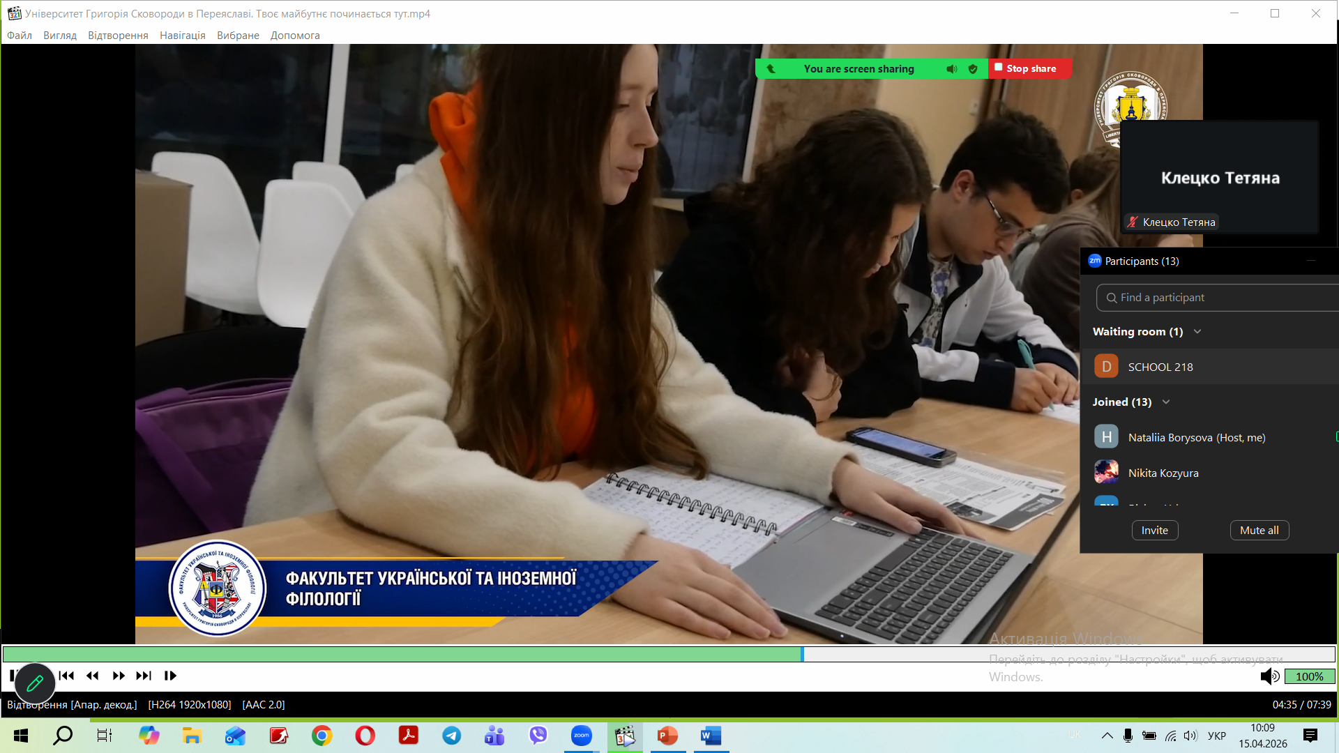1339x753 pixels.
Task: Click the Mute all button
Action: click(1259, 531)
